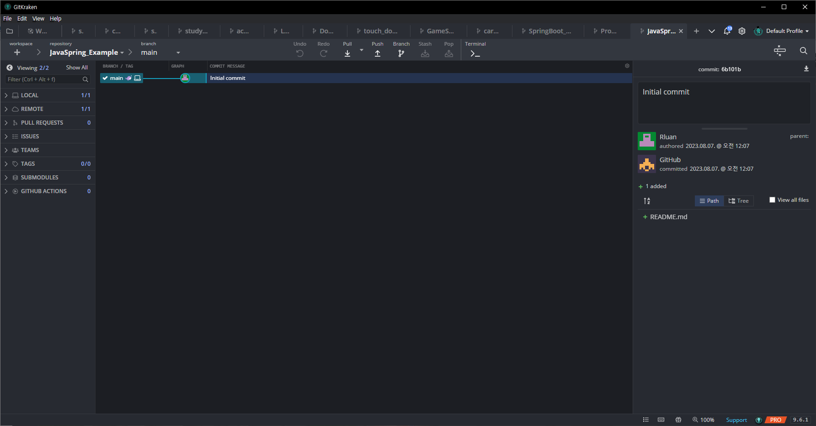Viewport: 816px width, 426px height.
Task: Open the Support link
Action: point(736,420)
